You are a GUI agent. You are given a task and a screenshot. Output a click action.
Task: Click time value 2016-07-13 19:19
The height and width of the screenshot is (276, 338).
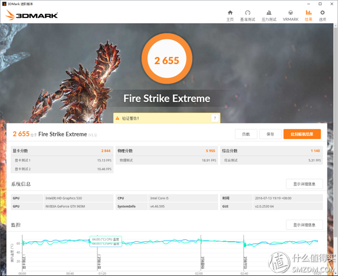point(273,198)
